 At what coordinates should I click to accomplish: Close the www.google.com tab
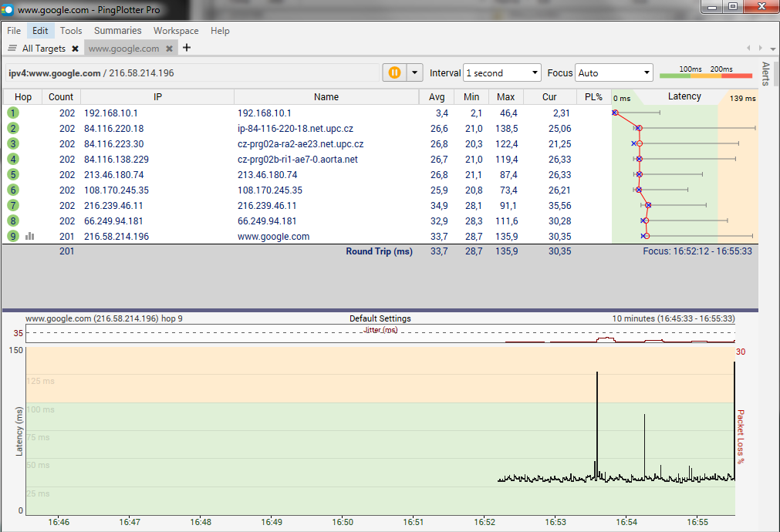coord(170,49)
